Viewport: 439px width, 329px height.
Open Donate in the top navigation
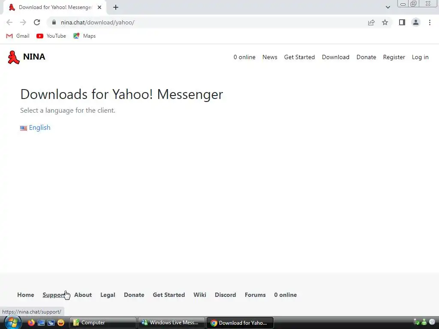[366, 57]
